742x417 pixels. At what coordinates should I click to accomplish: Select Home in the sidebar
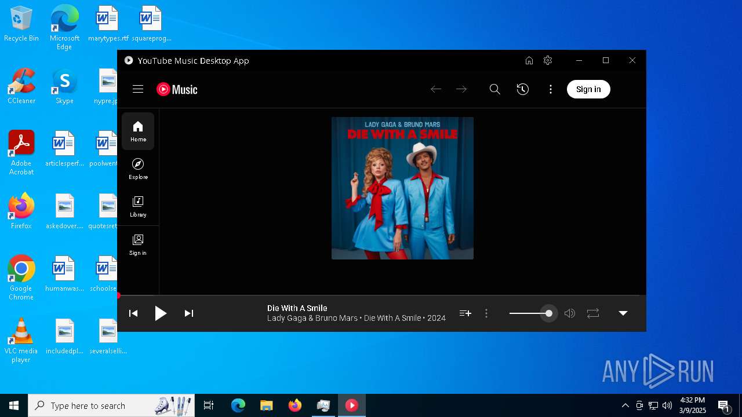tap(138, 131)
